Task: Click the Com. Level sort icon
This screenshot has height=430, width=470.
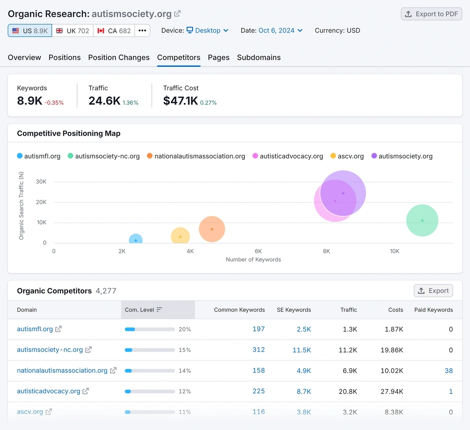Action: coord(159,309)
